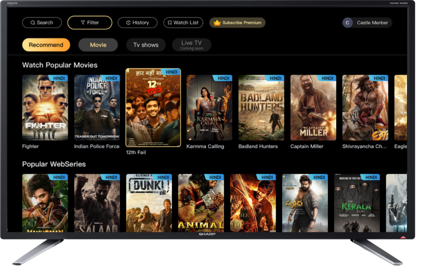
Task: Click the Watch Popular Movies heading
Action: 60,65
